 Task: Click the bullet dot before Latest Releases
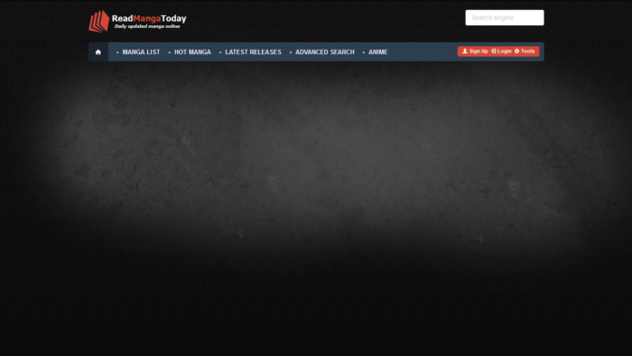click(x=220, y=52)
